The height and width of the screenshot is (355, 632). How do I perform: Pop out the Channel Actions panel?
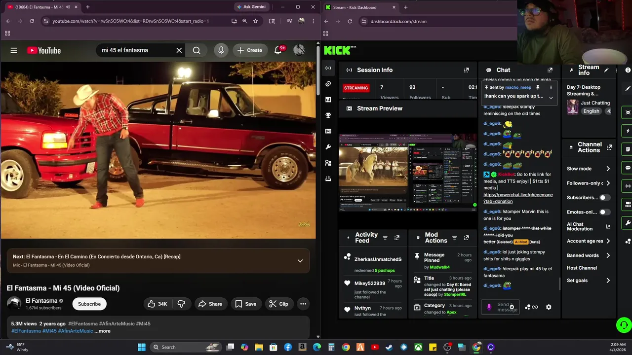(x=610, y=147)
